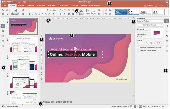Open the Search icon in left sidebar
Image resolution: width=170 pixels, height=109 pixels.
tap(3, 21)
